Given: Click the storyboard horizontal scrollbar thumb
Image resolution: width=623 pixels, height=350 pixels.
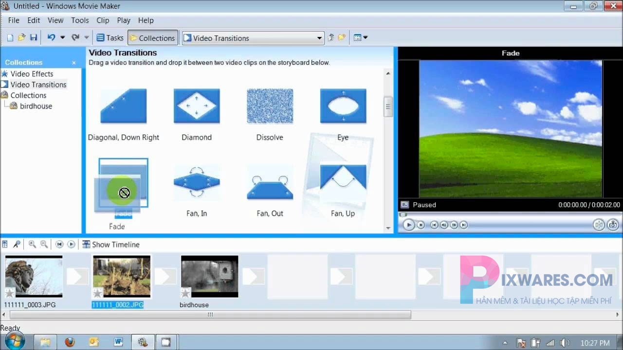Looking at the screenshot, I should click(x=210, y=315).
